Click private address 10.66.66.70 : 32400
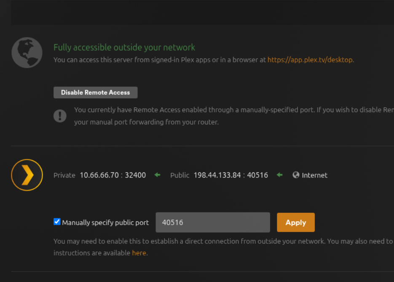 pyautogui.click(x=113, y=175)
